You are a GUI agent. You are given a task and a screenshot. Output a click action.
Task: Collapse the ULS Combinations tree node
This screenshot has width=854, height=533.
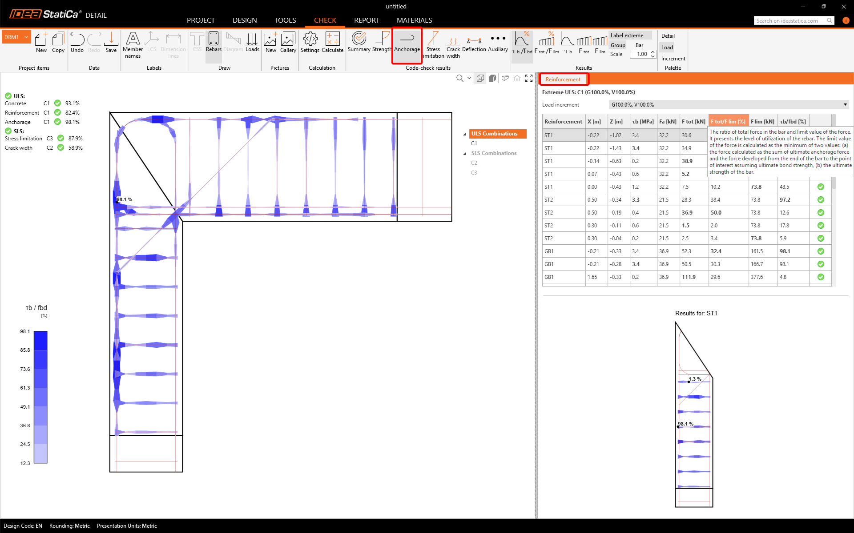tap(465, 134)
